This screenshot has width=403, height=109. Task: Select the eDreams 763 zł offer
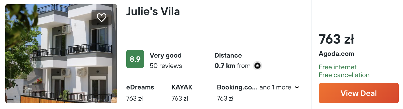click(x=140, y=93)
